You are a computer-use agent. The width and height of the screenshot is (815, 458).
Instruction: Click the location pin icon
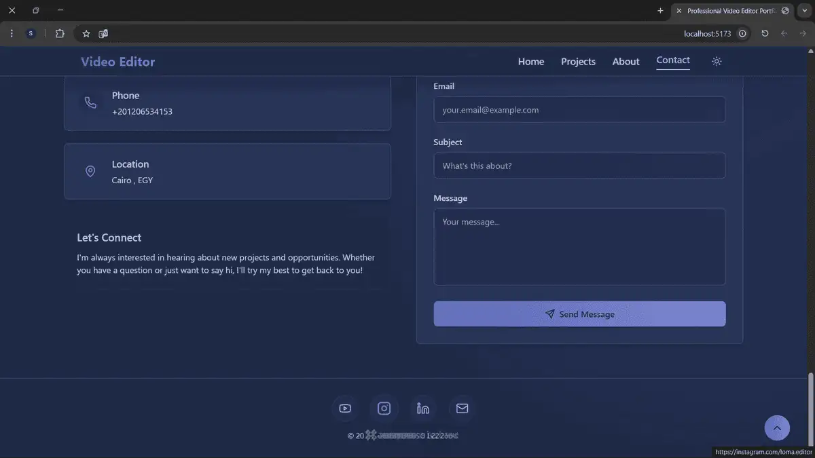pyautogui.click(x=90, y=171)
